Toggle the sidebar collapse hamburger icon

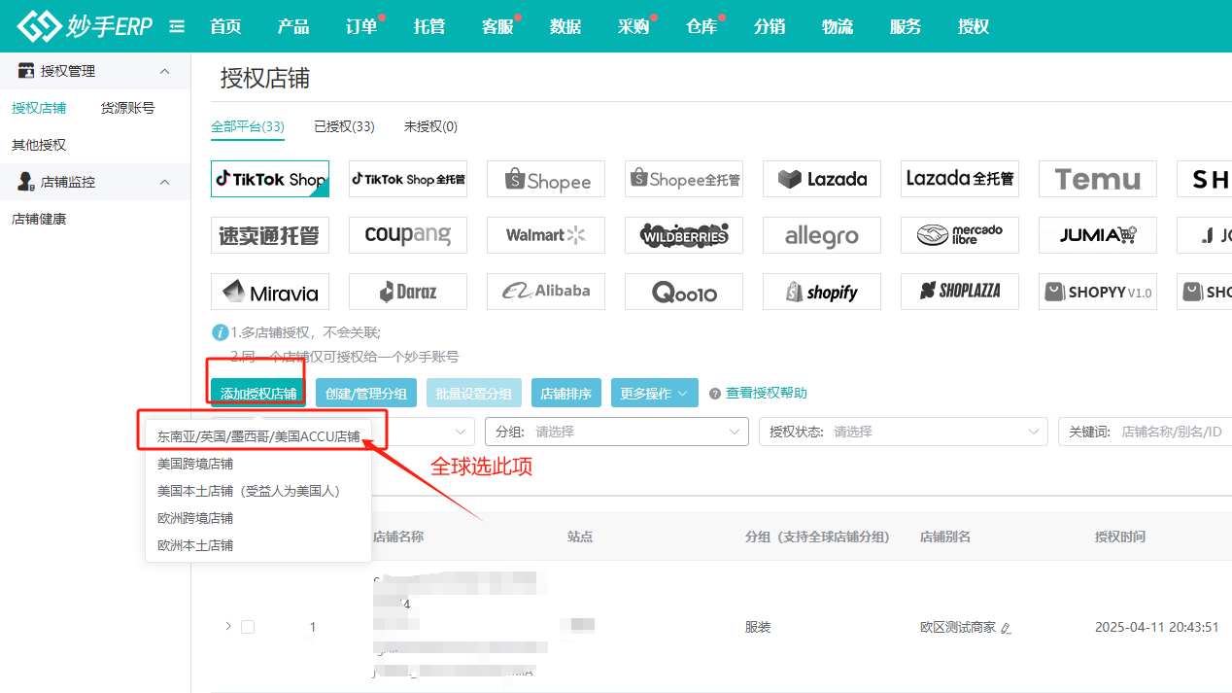click(x=177, y=26)
